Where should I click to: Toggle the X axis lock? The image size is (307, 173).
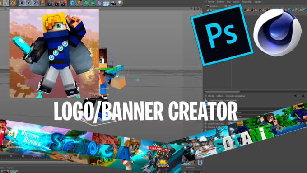[x=22, y=3]
